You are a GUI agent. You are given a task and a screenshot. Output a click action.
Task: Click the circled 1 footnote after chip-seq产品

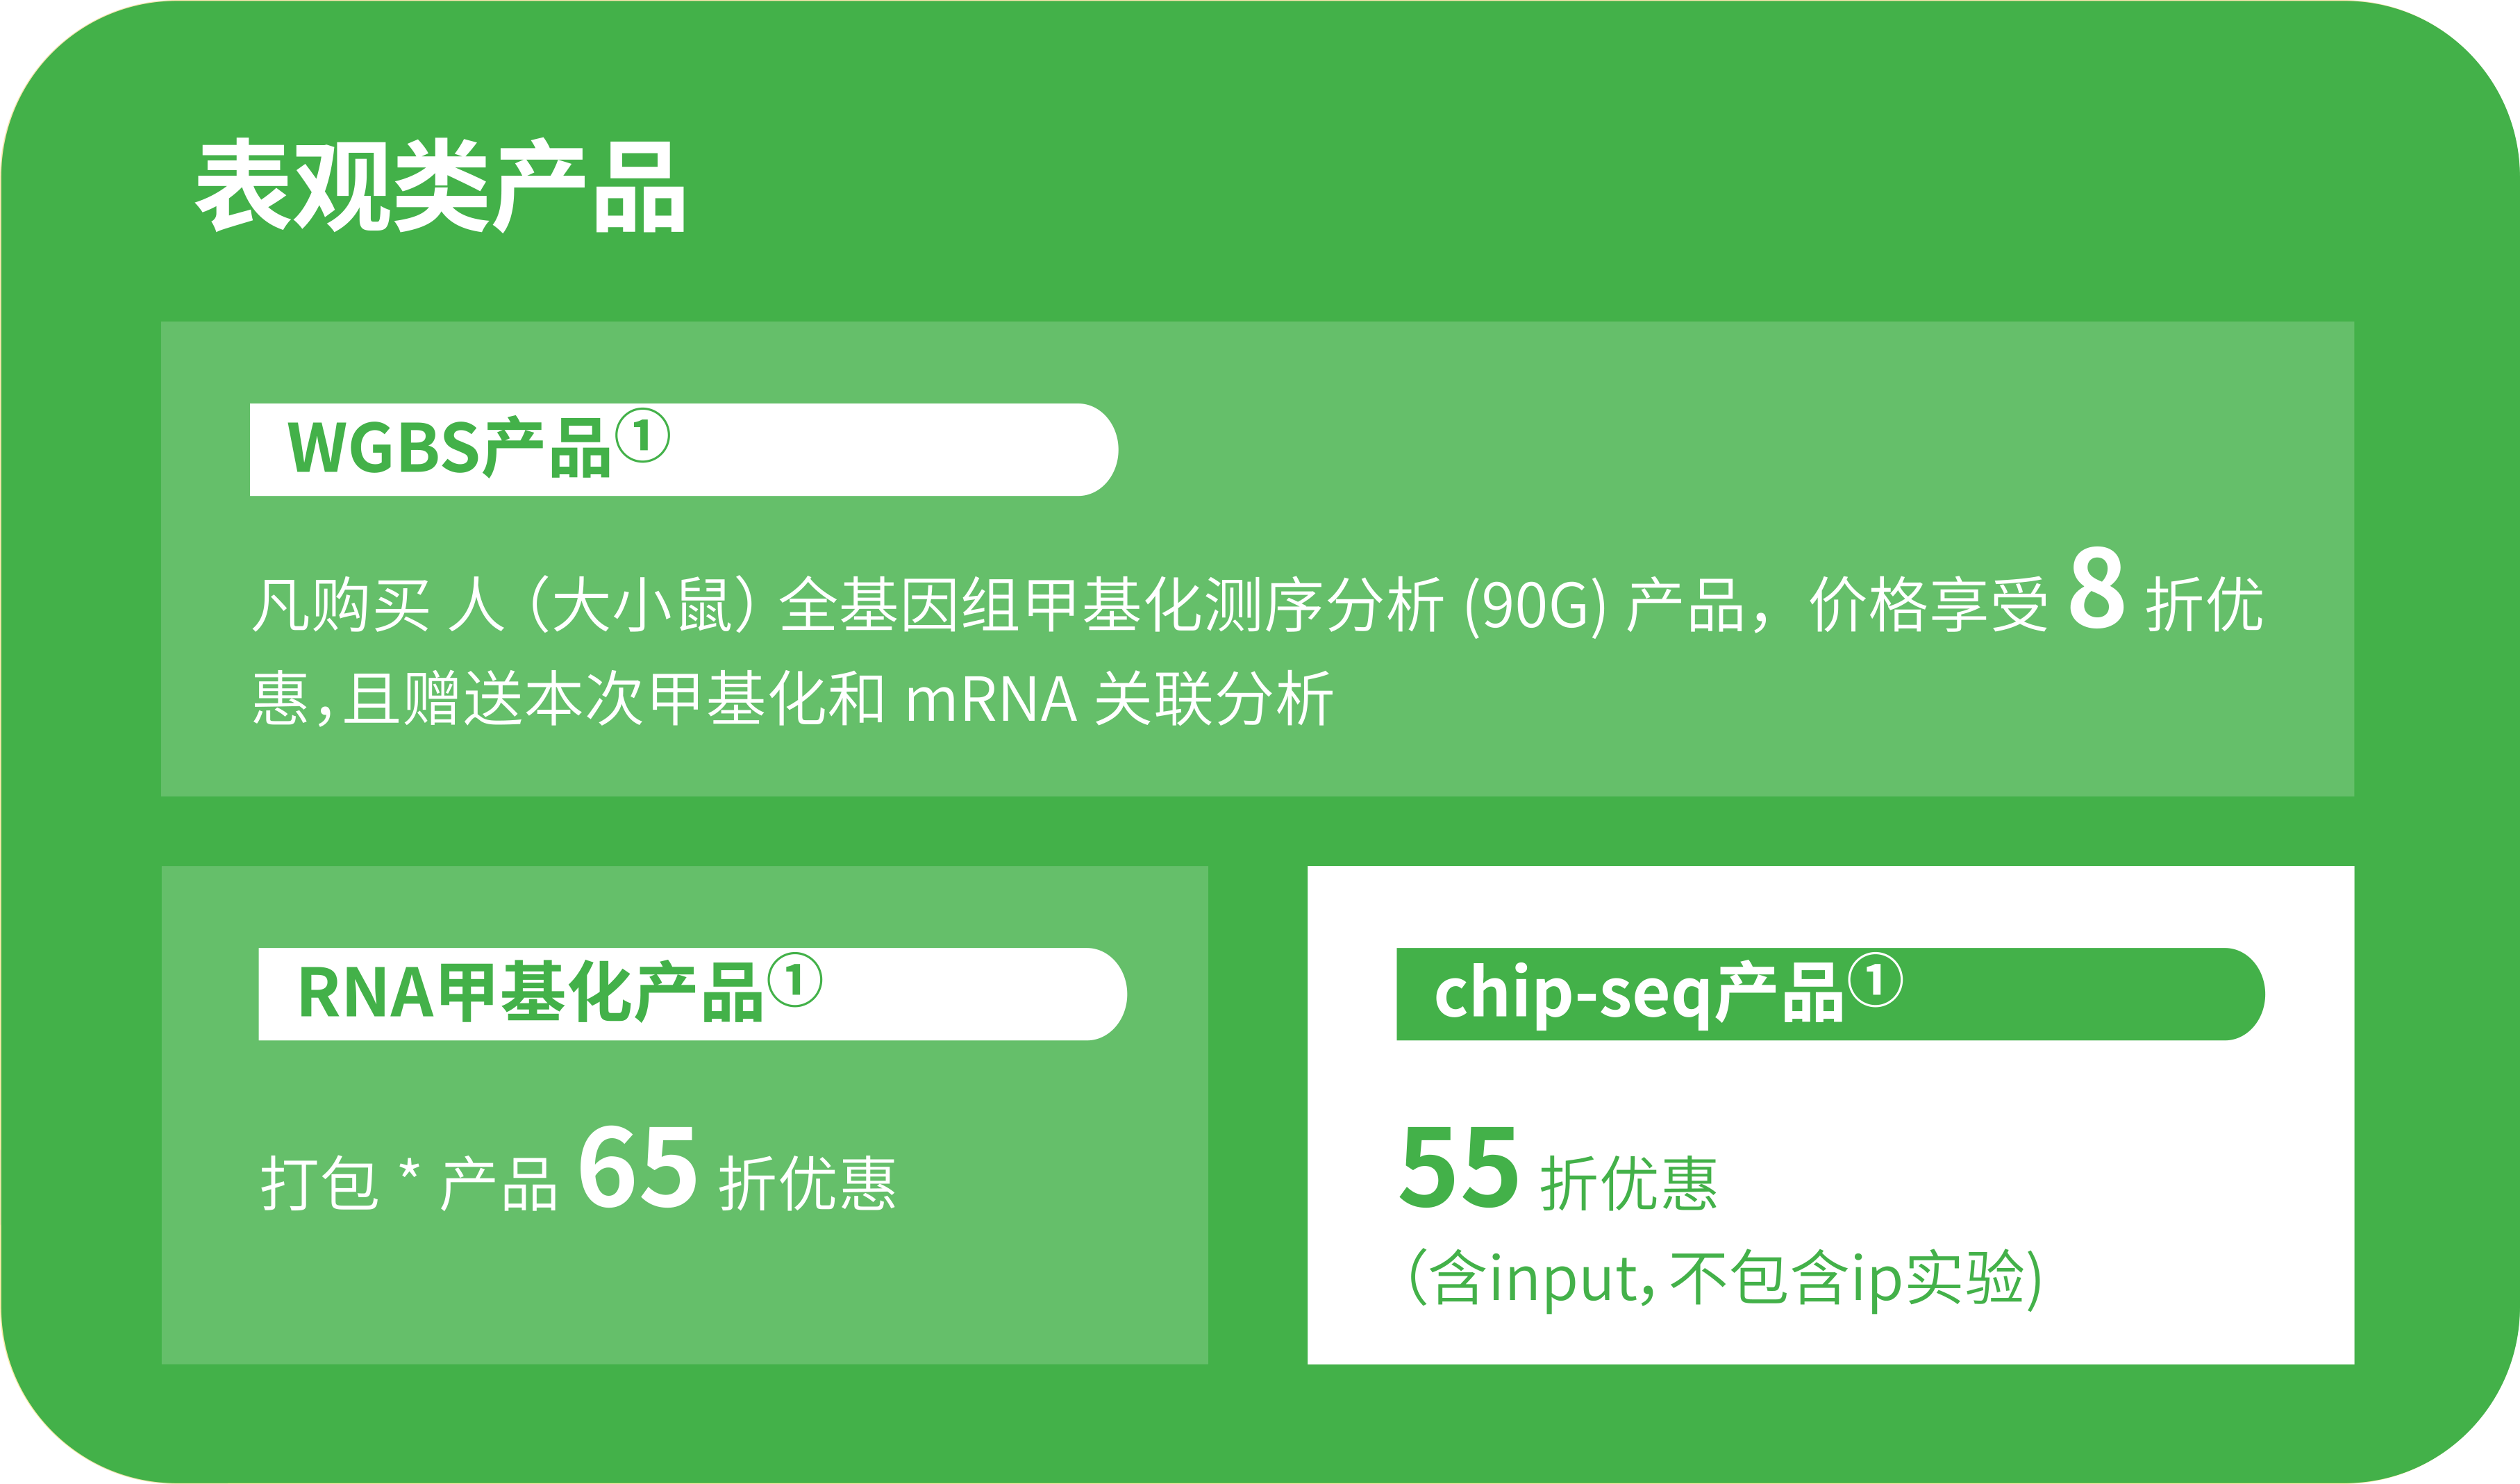[x=1875, y=980]
